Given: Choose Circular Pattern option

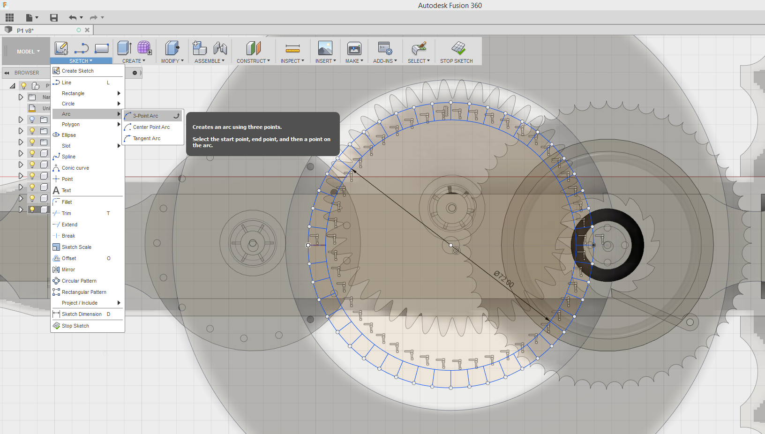Looking at the screenshot, I should click(x=88, y=281).
